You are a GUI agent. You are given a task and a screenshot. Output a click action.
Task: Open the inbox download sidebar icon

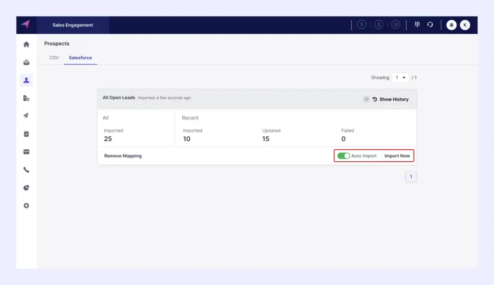[27, 62]
